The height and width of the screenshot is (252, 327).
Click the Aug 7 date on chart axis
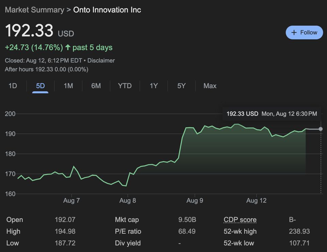point(71,201)
